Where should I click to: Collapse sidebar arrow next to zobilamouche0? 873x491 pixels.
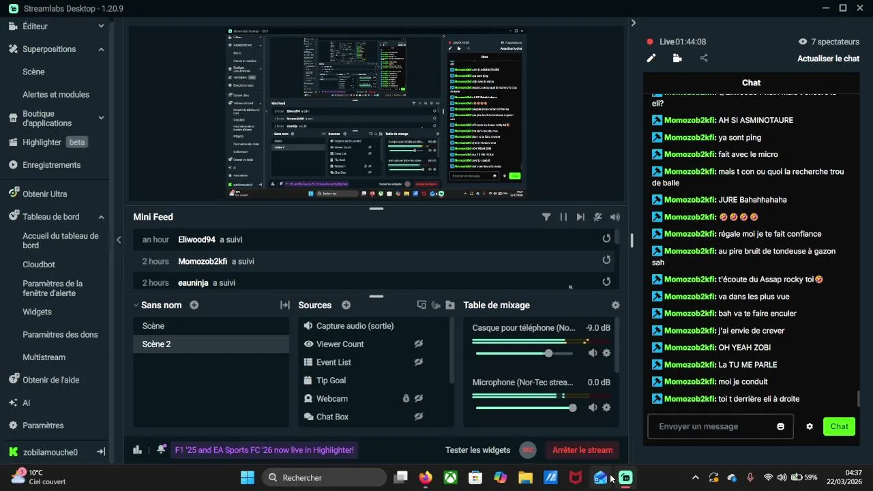coord(100,451)
